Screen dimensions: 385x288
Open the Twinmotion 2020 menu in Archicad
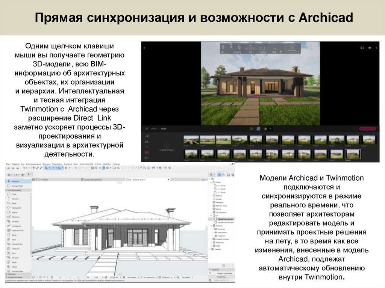coord(86,164)
